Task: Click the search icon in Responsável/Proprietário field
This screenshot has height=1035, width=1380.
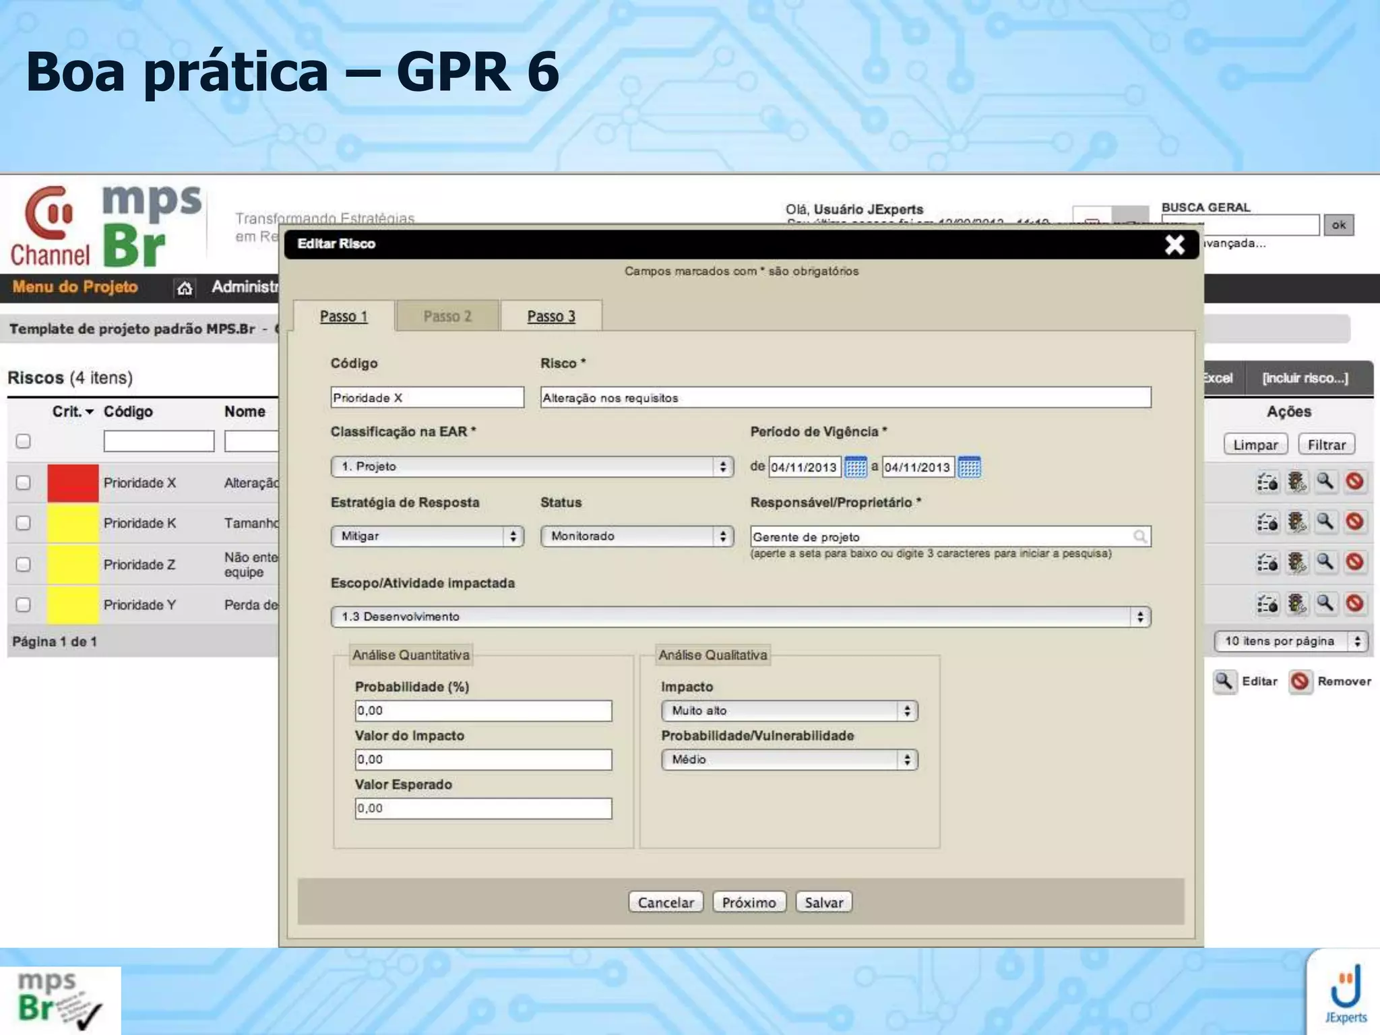Action: (x=1140, y=536)
